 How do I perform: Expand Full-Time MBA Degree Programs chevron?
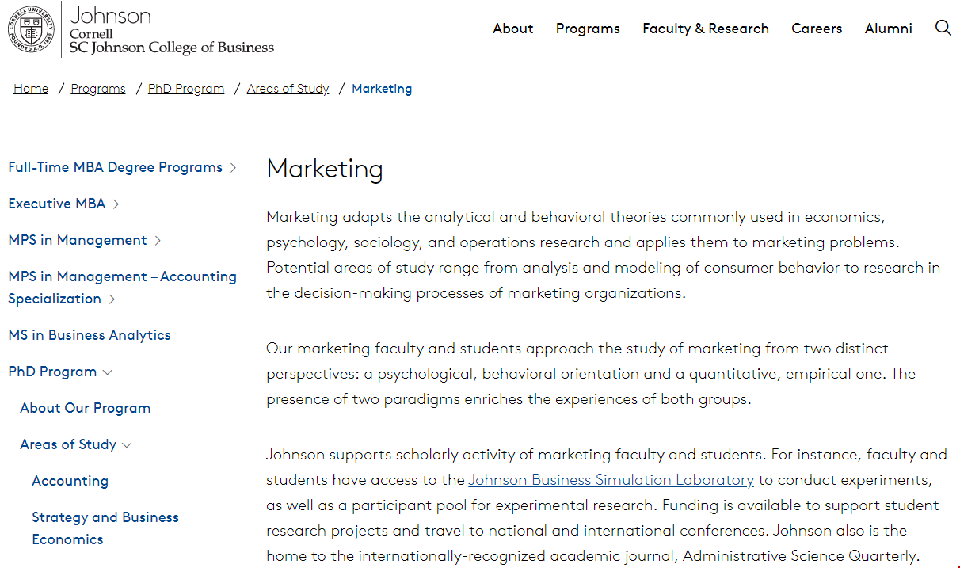coord(233,168)
